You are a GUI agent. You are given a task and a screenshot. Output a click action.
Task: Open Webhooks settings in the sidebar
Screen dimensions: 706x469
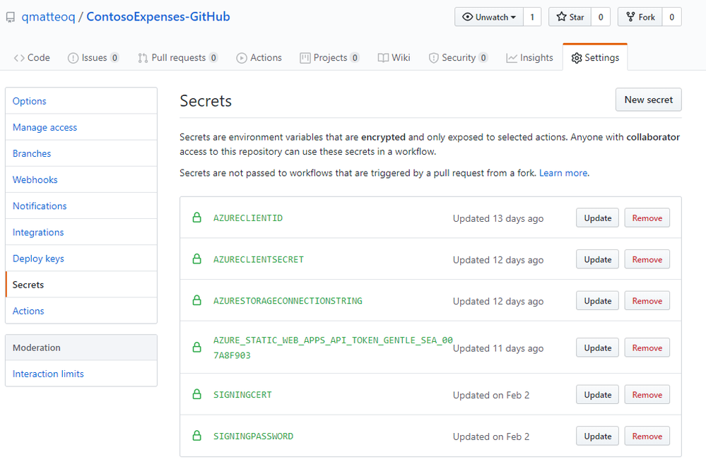tap(81, 179)
